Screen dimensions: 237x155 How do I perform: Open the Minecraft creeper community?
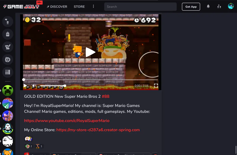(8, 90)
